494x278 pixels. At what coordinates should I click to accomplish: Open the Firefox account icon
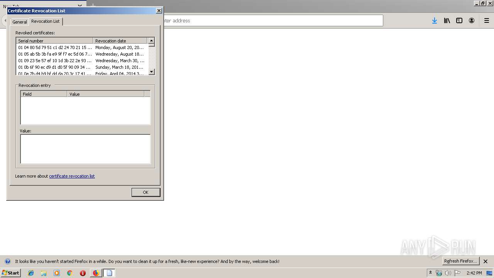point(472,21)
